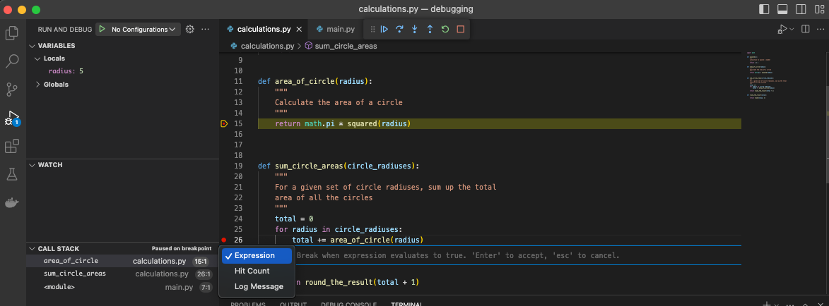
Task: Open Run and Debug more actions ellipsis
Action: pyautogui.click(x=206, y=29)
